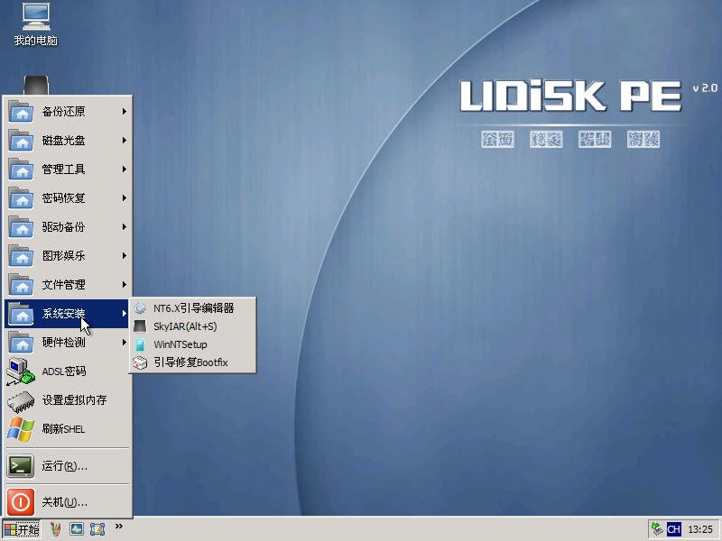Click the red power icon for 关机(U)...
Screen dimensions: 722x541
[21, 502]
